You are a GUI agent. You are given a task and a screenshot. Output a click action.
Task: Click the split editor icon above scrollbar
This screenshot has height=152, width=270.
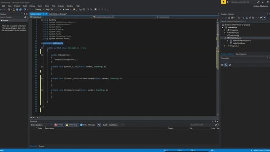pos(218,20)
